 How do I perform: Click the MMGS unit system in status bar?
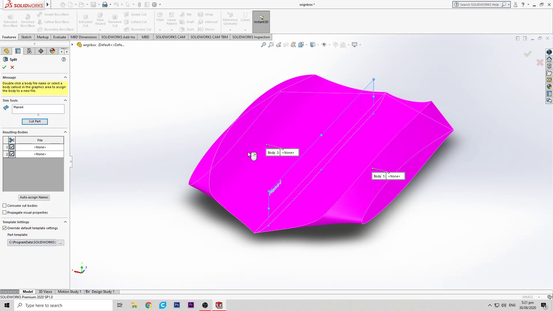(528, 297)
